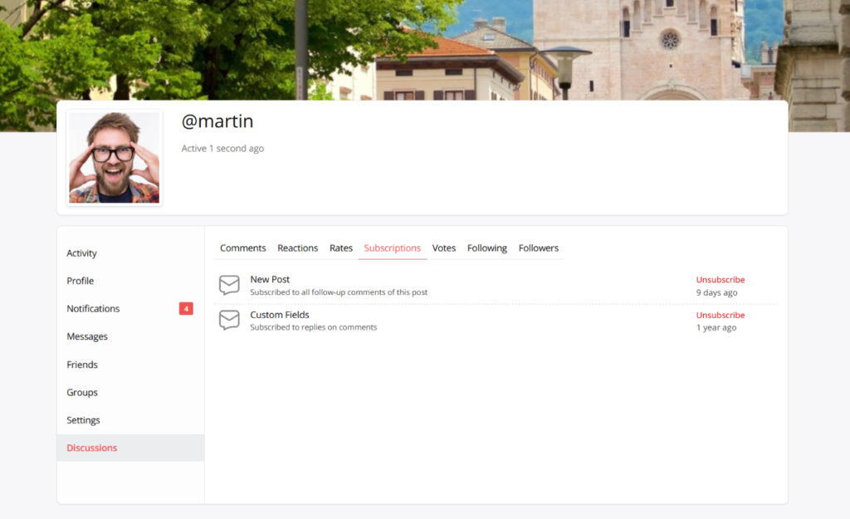850x519 pixels.
Task: Open the Subscriptions tab
Action: click(x=392, y=248)
